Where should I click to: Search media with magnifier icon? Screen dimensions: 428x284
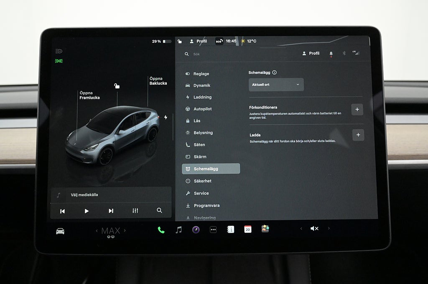pyautogui.click(x=159, y=211)
